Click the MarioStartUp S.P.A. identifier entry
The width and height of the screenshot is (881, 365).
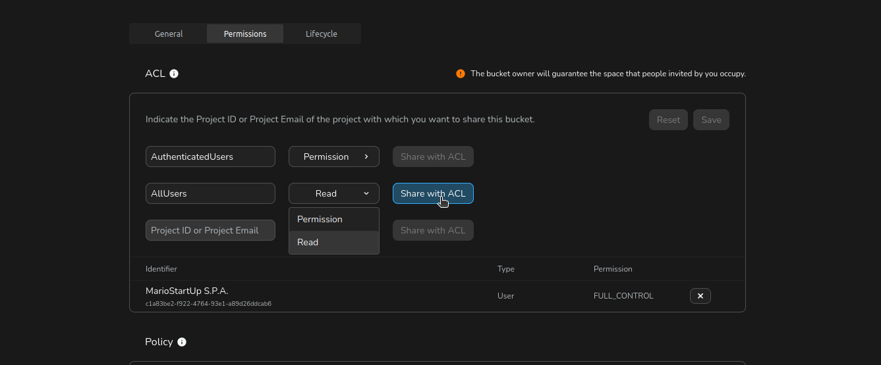[187, 291]
